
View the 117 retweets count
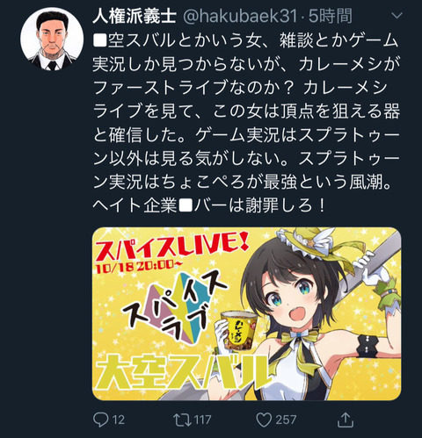202,420
